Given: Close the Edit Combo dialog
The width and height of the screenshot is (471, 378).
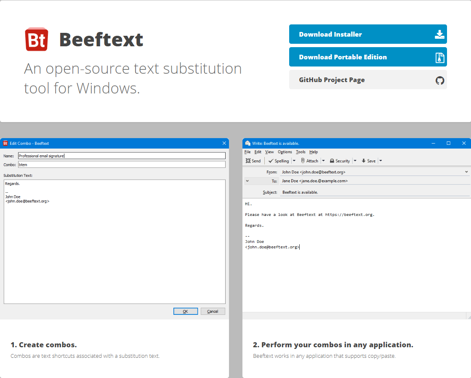Looking at the screenshot, I should point(224,143).
